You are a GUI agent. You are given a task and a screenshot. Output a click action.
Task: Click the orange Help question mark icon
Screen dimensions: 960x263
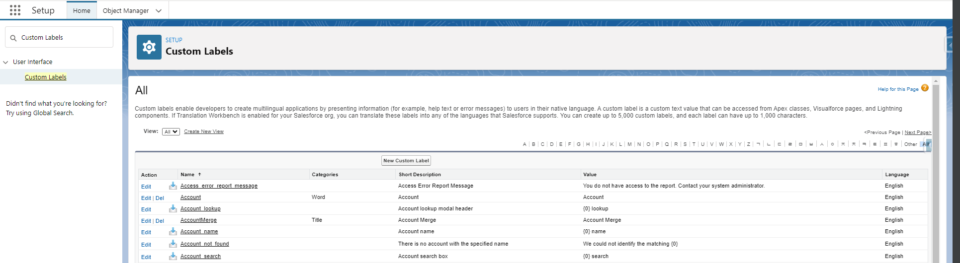pyautogui.click(x=925, y=88)
